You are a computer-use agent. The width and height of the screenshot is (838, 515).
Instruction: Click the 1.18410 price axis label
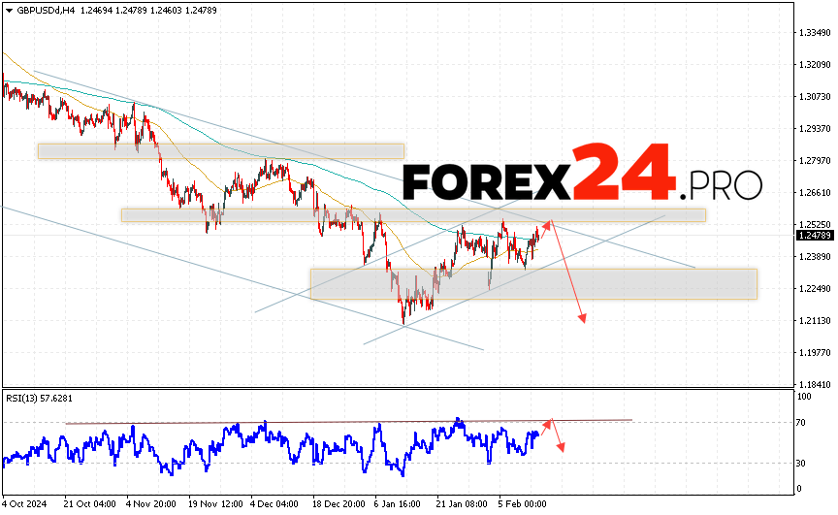814,384
